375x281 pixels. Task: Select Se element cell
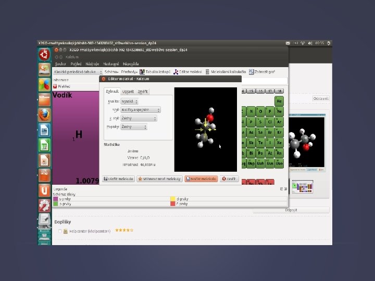(260, 132)
